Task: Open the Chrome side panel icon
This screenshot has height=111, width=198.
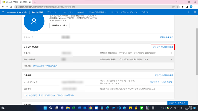Action: point(187,7)
